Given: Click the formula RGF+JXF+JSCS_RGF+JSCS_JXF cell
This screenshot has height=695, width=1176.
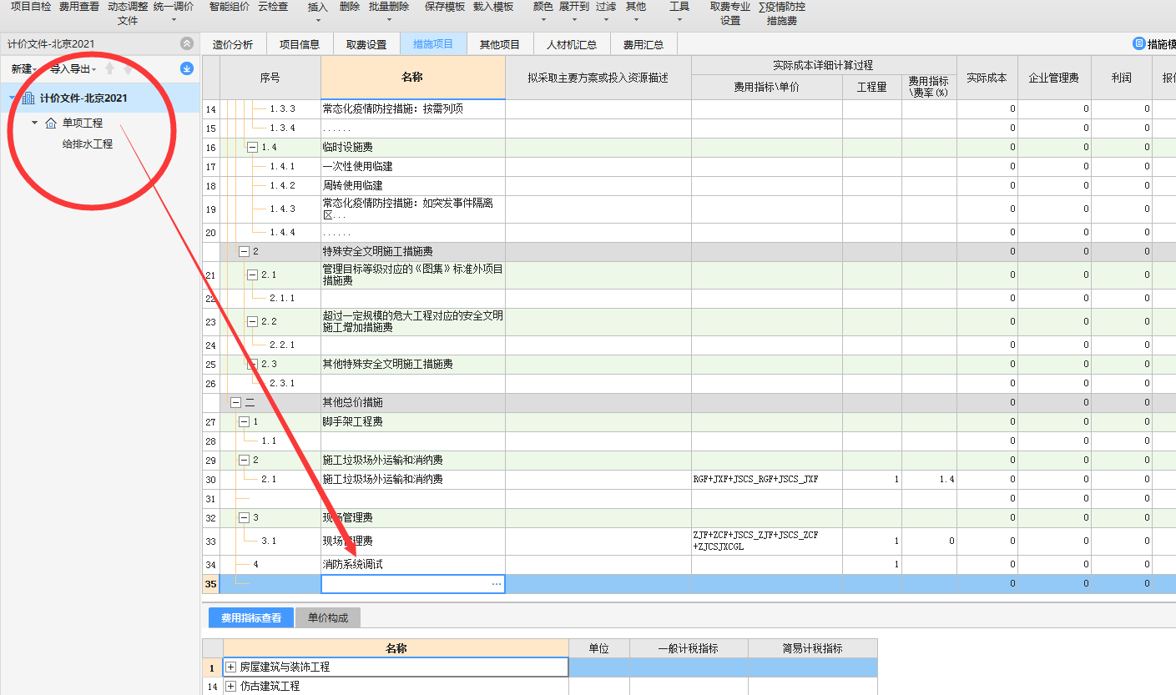Looking at the screenshot, I should click(767, 480).
